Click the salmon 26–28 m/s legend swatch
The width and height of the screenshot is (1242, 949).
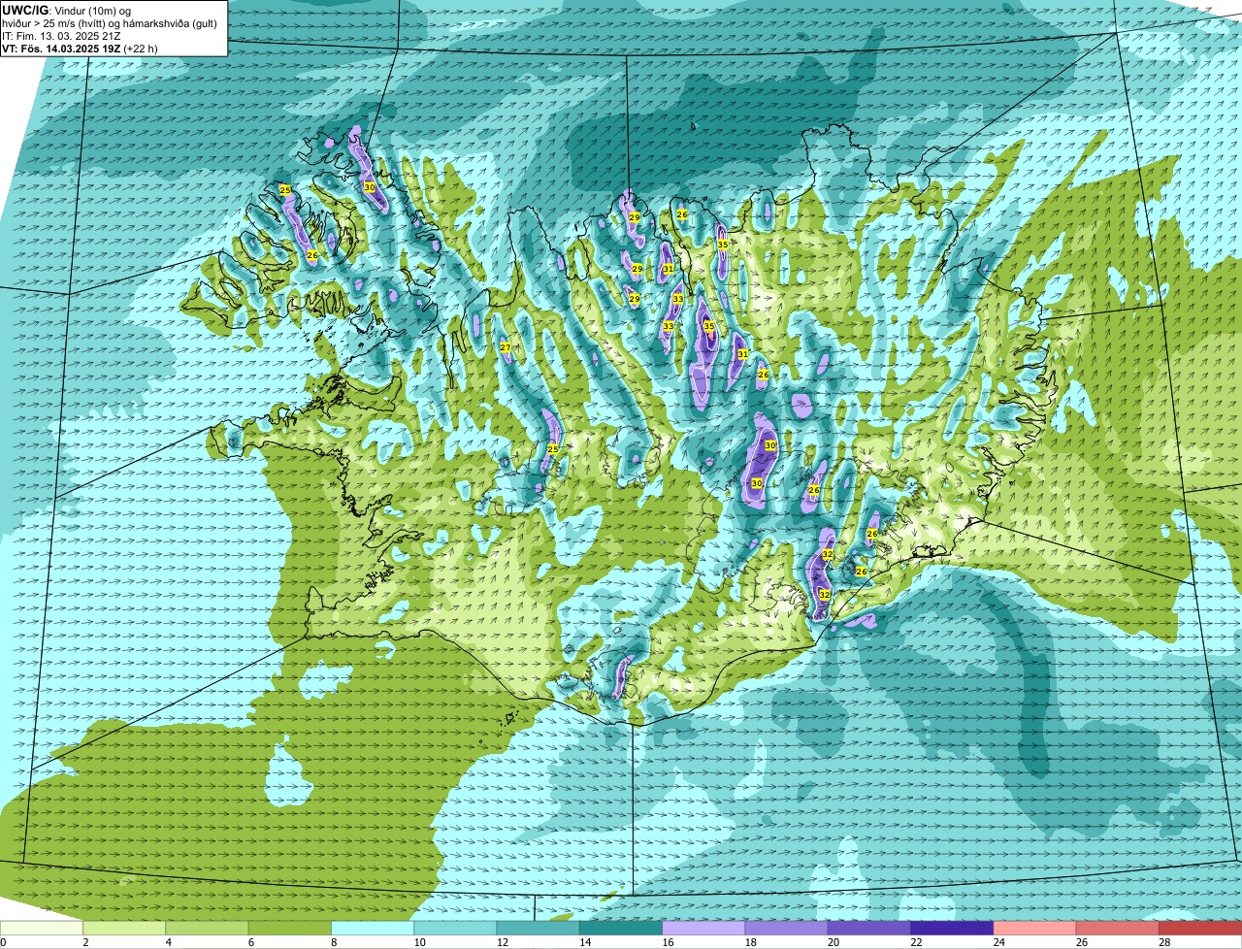click(x=1118, y=928)
